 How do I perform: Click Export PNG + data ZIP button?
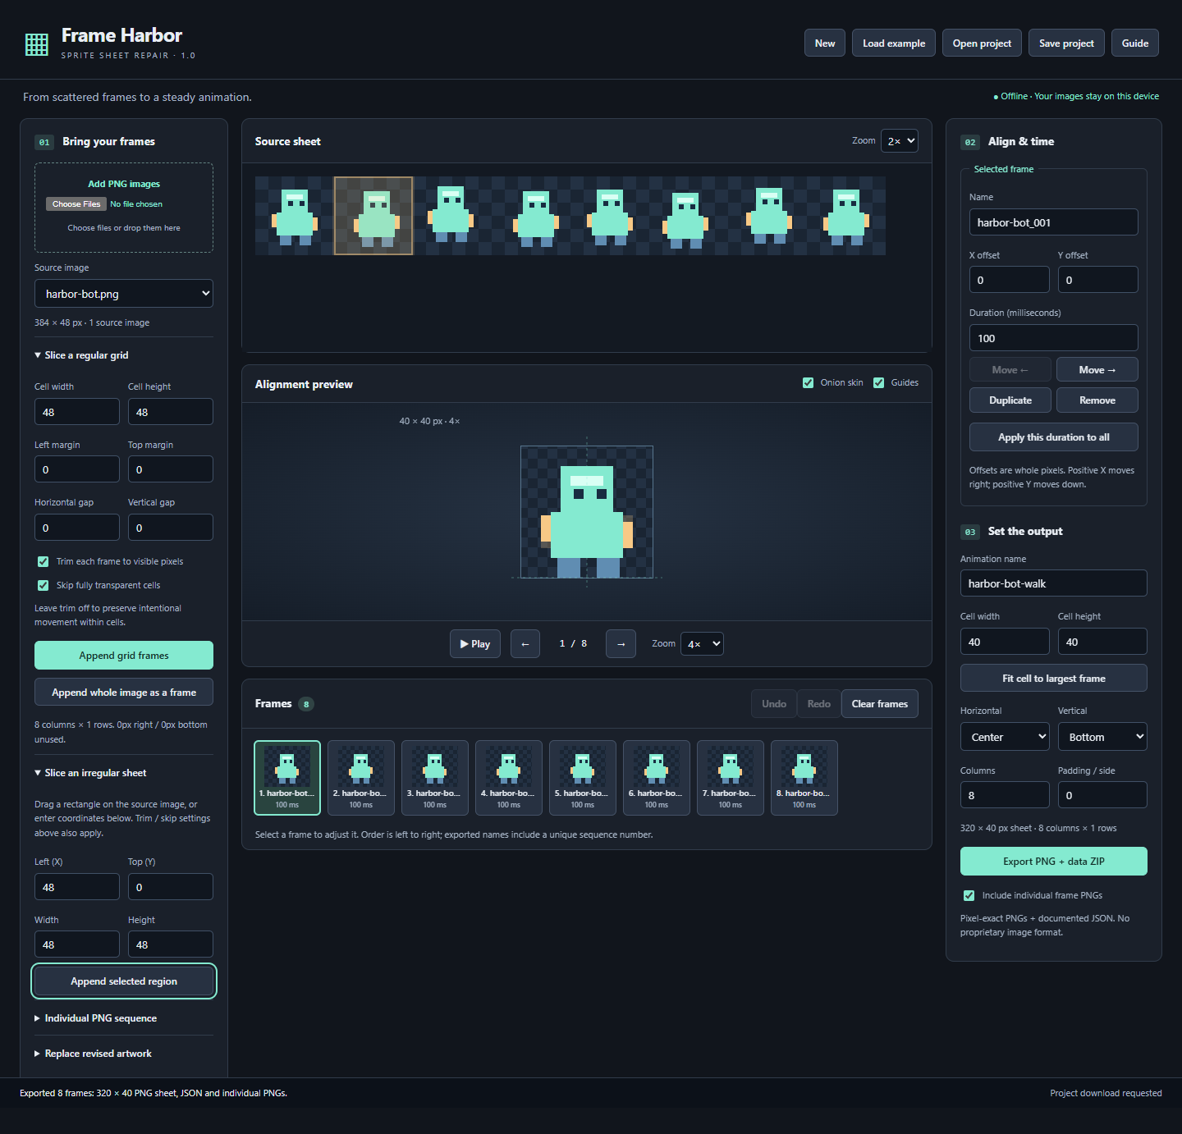click(1054, 862)
